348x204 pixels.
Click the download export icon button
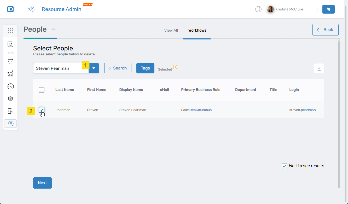319,68
